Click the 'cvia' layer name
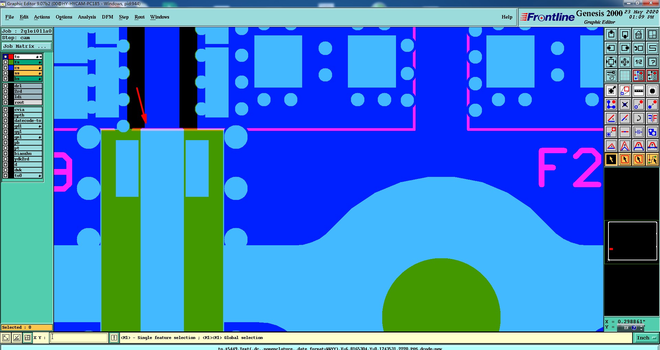 28,110
